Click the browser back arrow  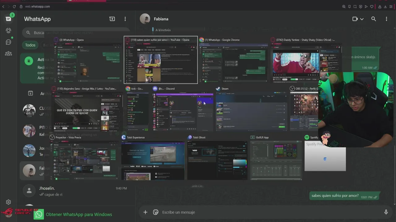3,6
